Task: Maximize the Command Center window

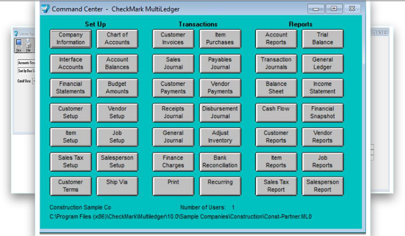Action: (334, 9)
